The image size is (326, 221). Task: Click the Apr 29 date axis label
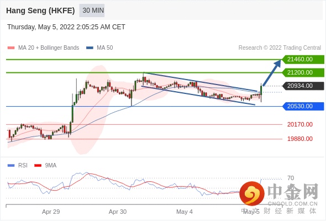51,212
